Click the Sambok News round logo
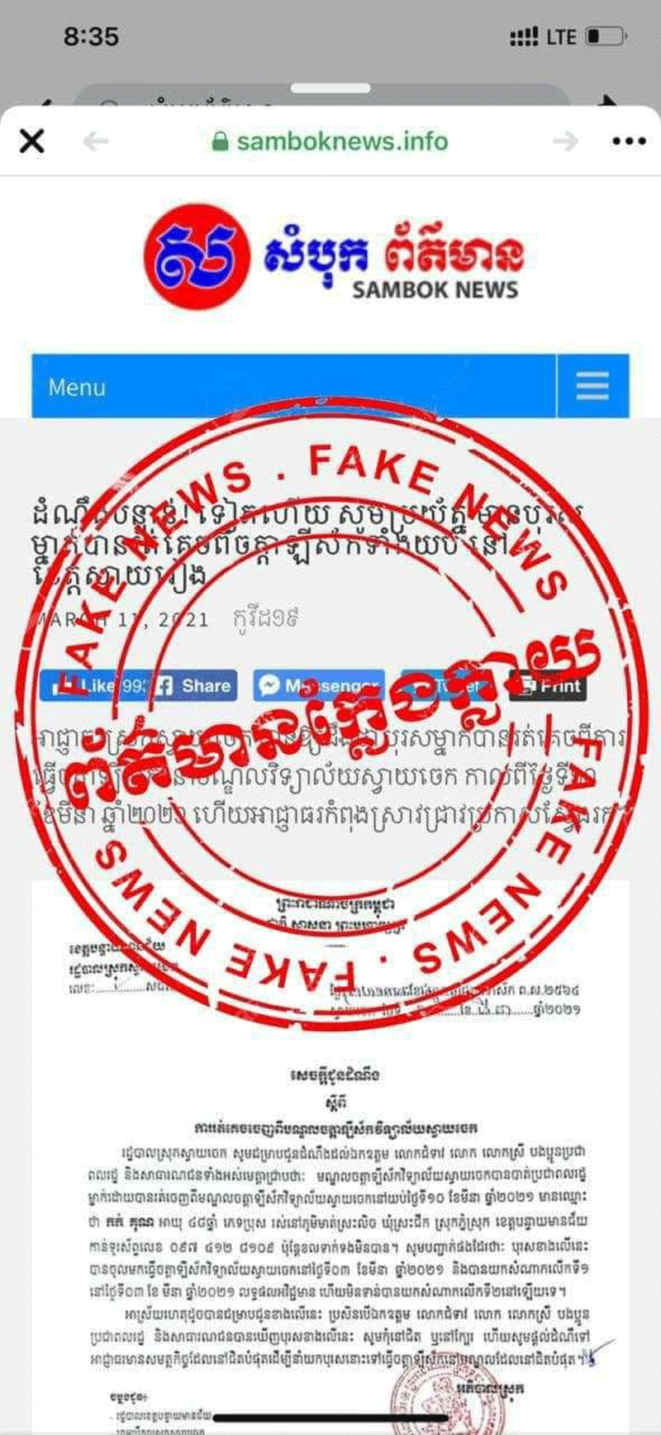The height and width of the screenshot is (1435, 661). [x=196, y=256]
